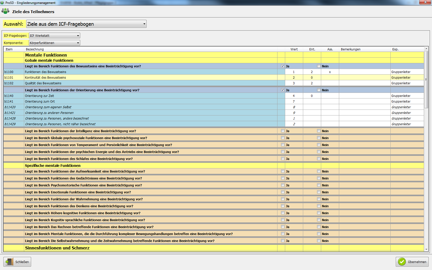Expand the ICF-Fragebogen combo box
This screenshot has height=270, width=432.
[78, 36]
